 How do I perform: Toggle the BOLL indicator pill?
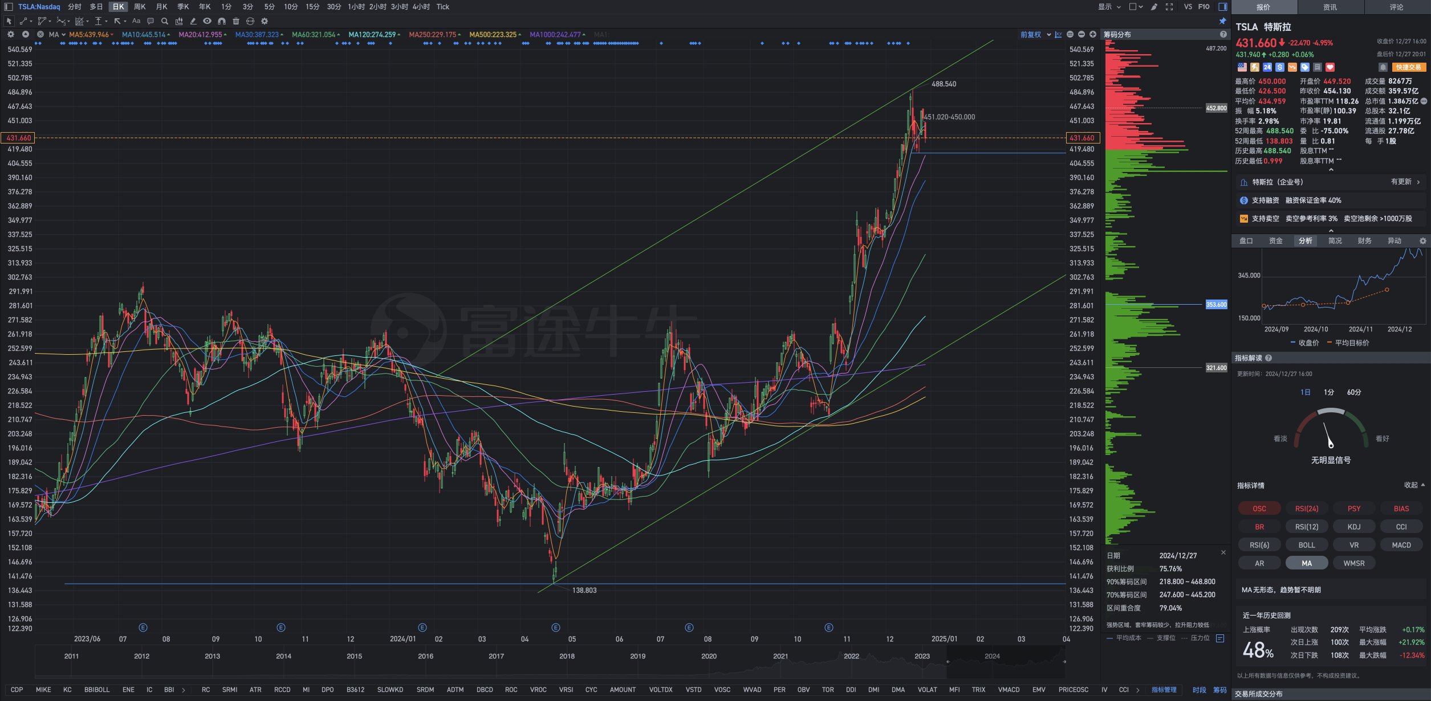point(1307,545)
